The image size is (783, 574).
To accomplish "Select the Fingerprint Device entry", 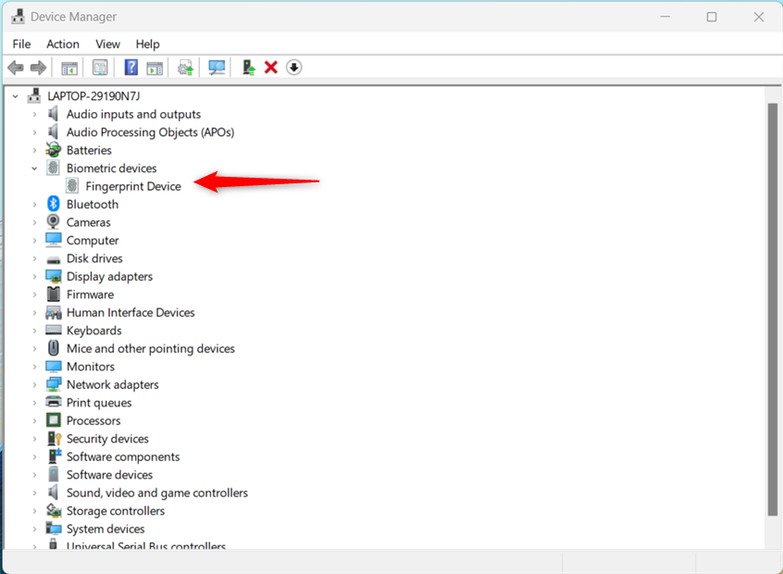I will (x=133, y=186).
